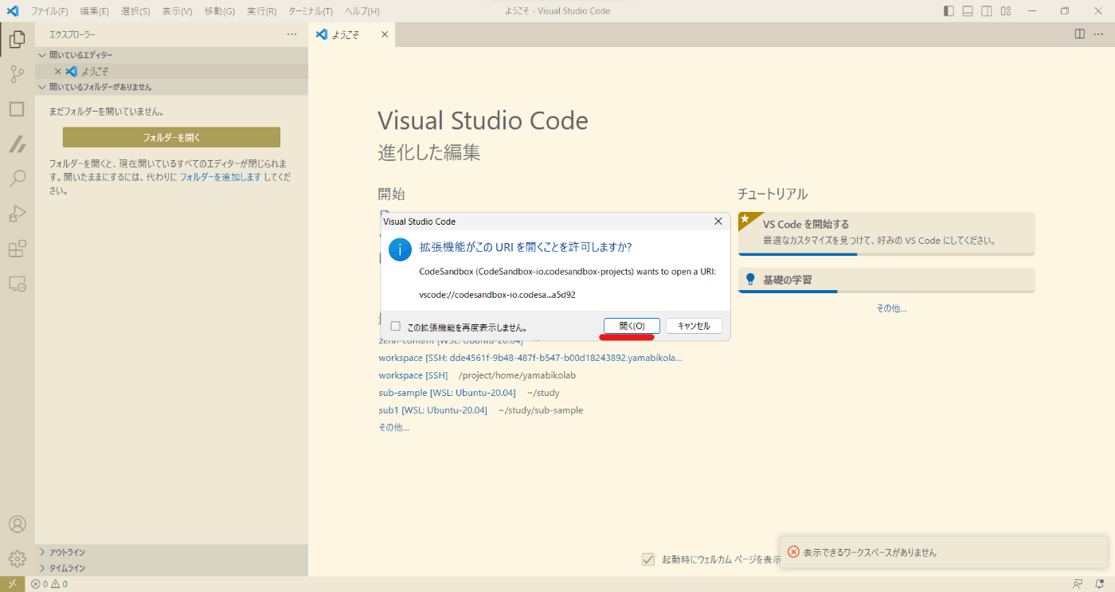
Task: Click その他... under recent folders list
Action: click(x=393, y=428)
